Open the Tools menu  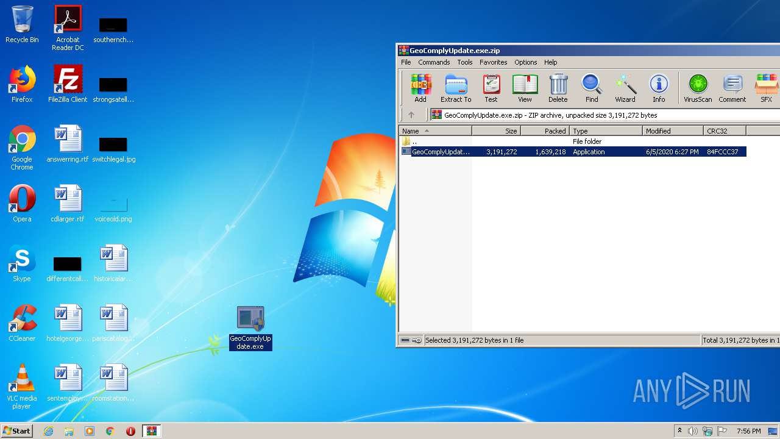[465, 62]
